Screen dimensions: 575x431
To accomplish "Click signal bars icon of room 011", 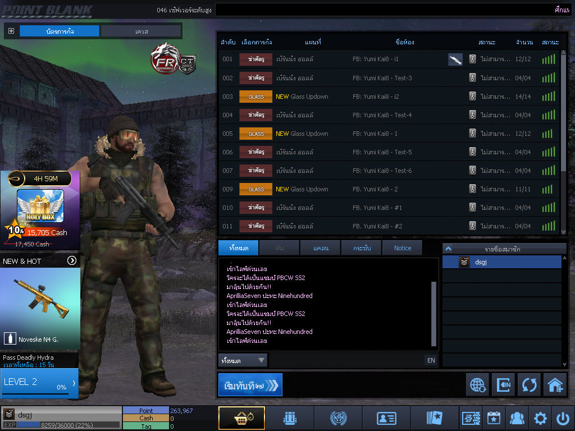I will [549, 226].
